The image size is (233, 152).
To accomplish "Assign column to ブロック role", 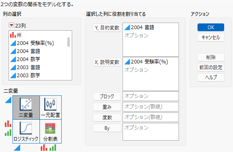I will point(107,97).
